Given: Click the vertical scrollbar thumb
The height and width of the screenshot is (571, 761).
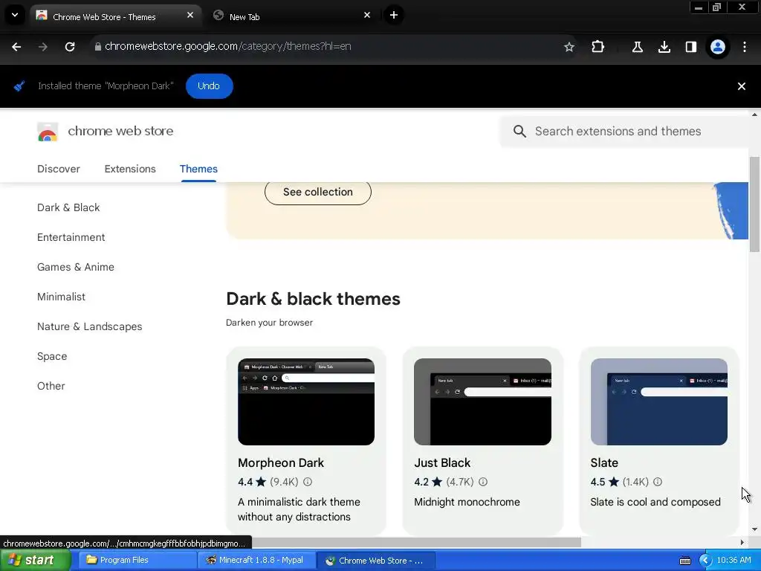Looking at the screenshot, I should click(x=754, y=204).
